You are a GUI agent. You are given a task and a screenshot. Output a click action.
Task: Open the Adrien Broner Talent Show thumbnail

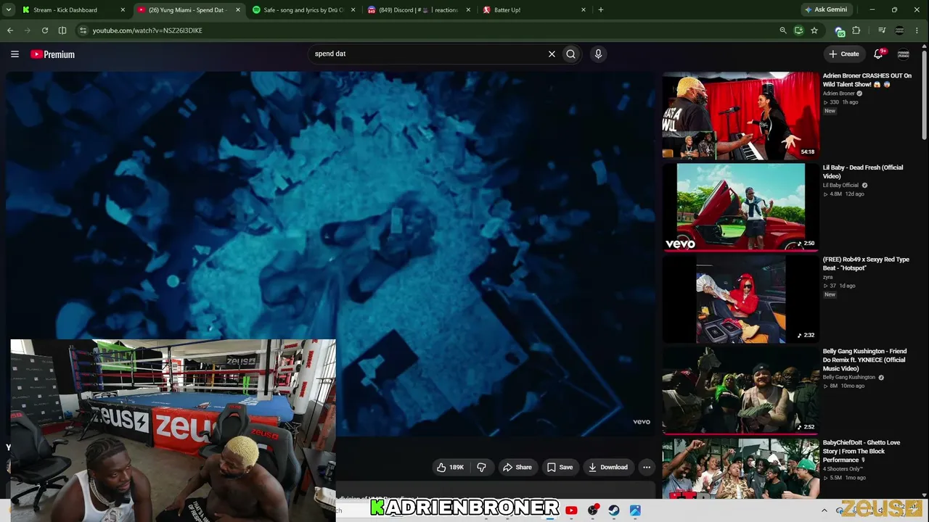click(740, 115)
